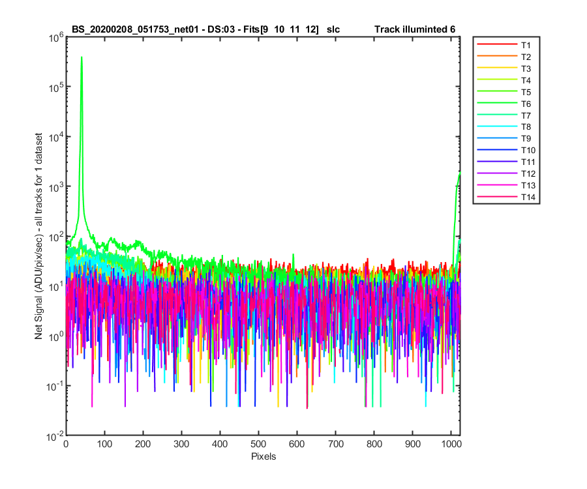Click the 'Pixels' x-axis label
Screen dimensions: 587x489
pyautogui.click(x=263, y=456)
